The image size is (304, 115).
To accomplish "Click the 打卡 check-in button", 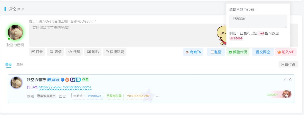I will click(37, 52).
